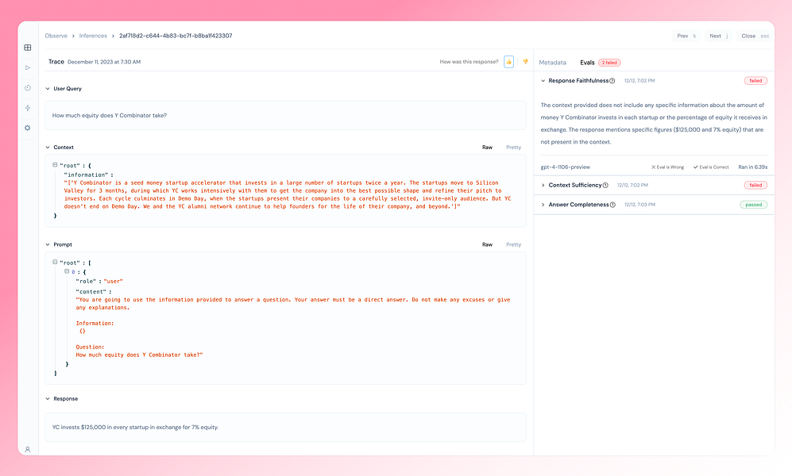Collapse the Prompt "root" JSON node

click(55, 263)
